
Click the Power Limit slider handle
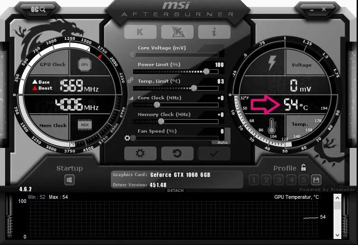point(206,71)
